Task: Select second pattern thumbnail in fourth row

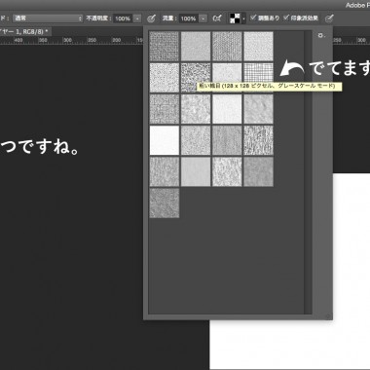Action: point(196,140)
